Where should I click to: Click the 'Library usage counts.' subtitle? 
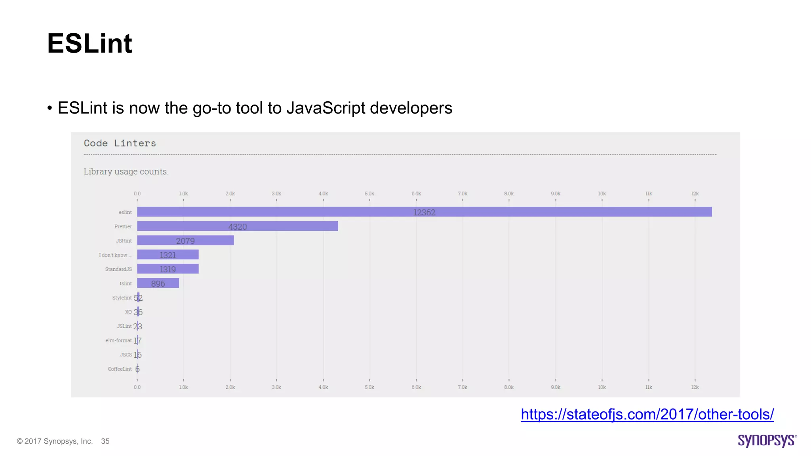click(x=126, y=171)
